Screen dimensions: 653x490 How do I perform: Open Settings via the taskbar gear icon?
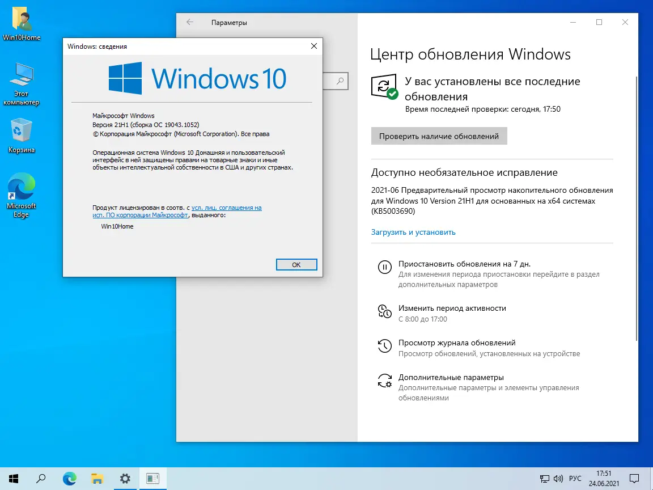tap(125, 478)
